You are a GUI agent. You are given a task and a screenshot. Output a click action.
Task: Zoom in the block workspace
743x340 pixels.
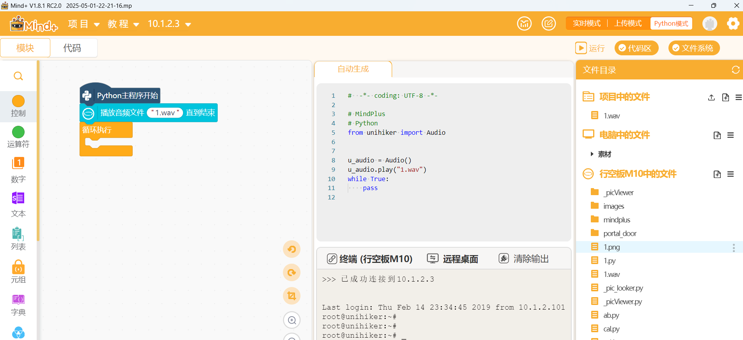tap(292, 320)
